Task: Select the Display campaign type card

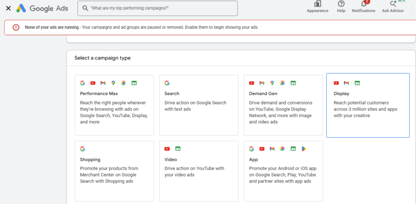Action: 368,105
